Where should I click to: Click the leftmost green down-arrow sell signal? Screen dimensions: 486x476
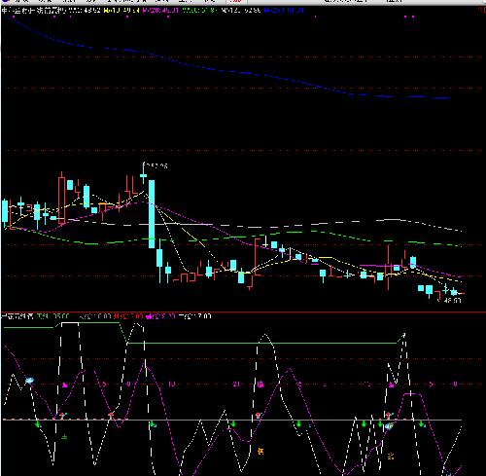pyautogui.click(x=38, y=423)
